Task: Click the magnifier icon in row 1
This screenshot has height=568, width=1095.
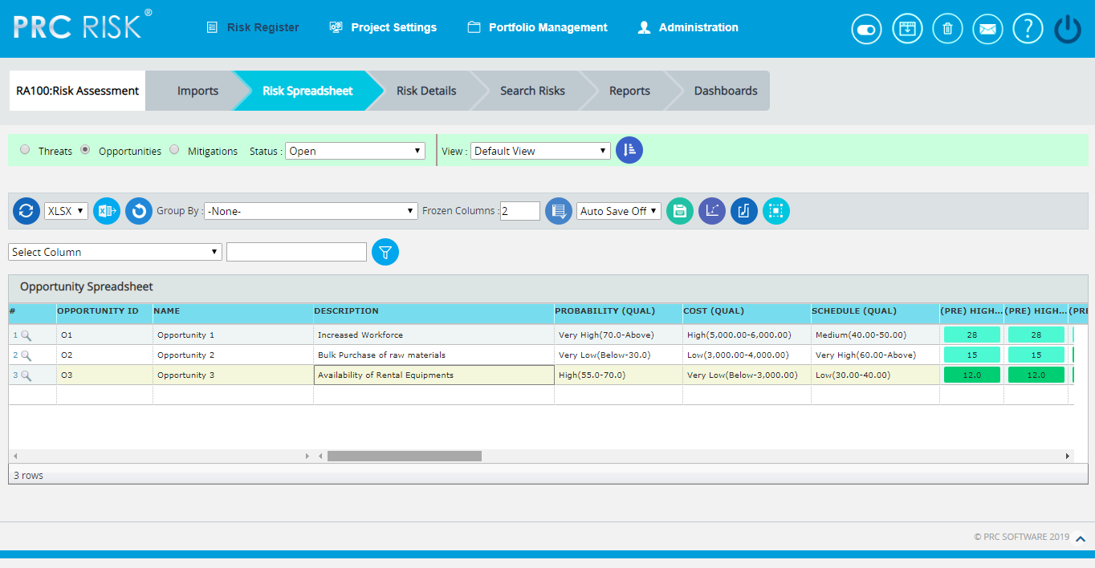Action: tap(26, 335)
